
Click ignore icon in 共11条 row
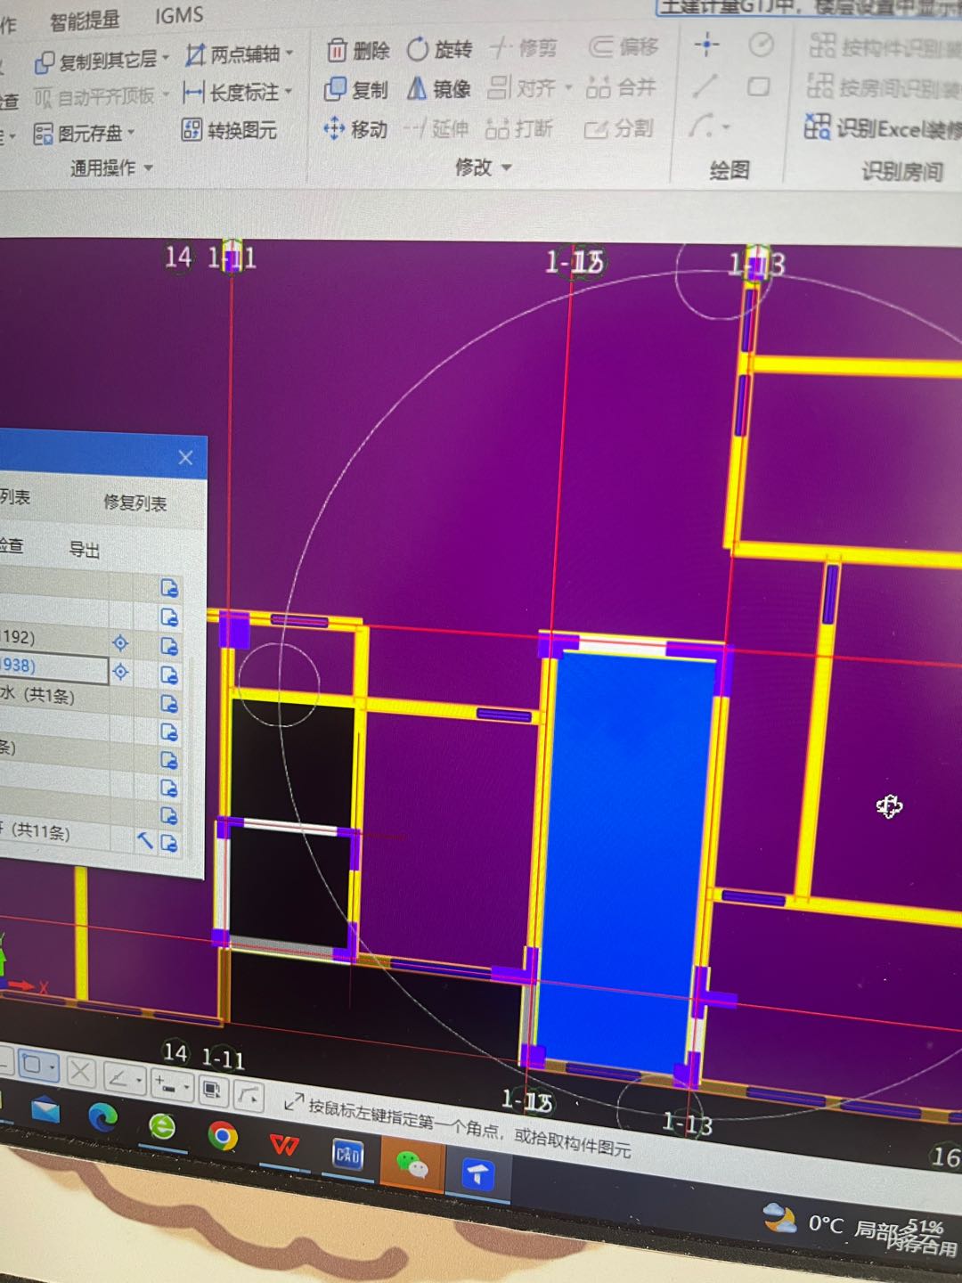pos(169,842)
